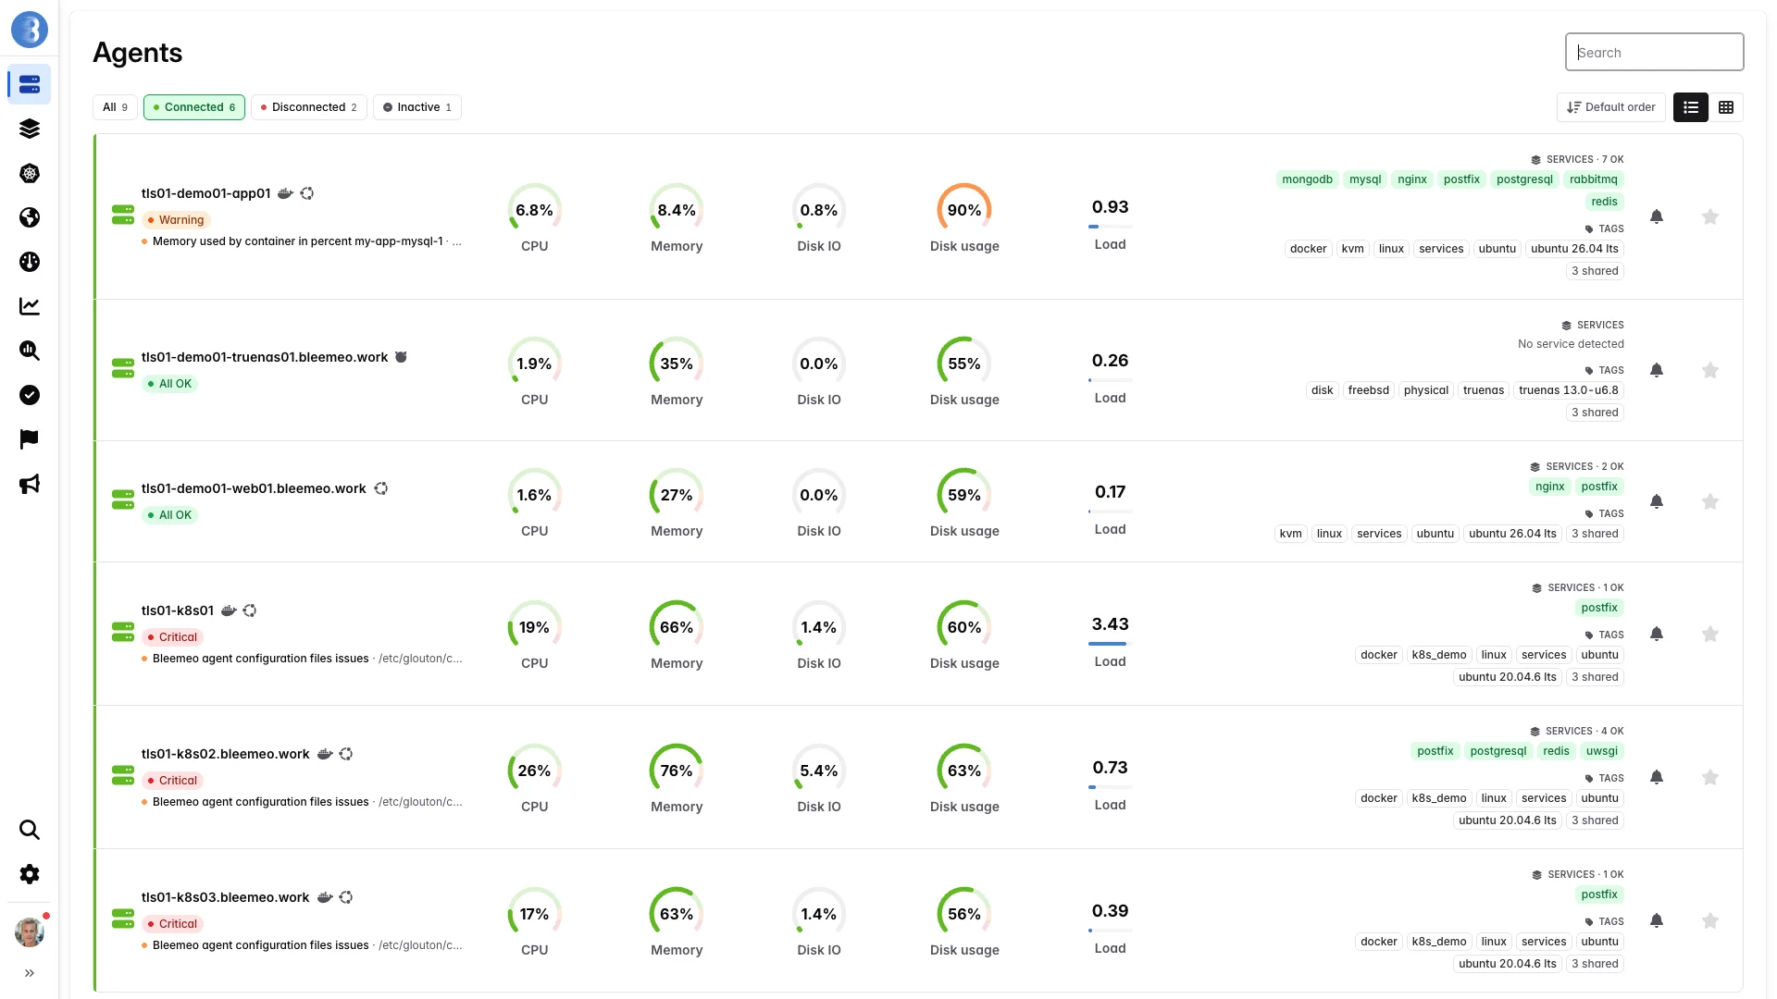This screenshot has height=999, width=1777.
Task: Open the search magnifier icon in sidebar
Action: pos(30,830)
